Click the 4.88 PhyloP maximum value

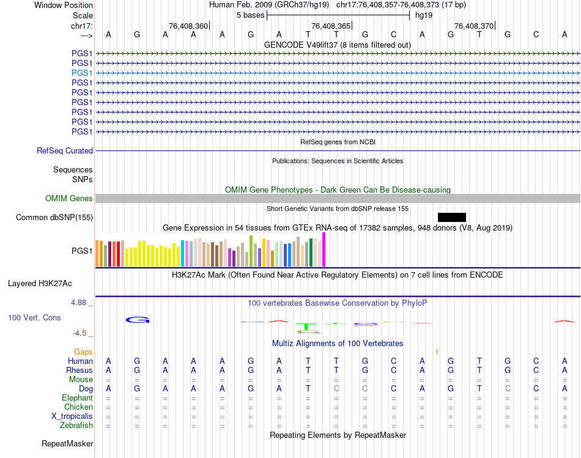pos(78,302)
